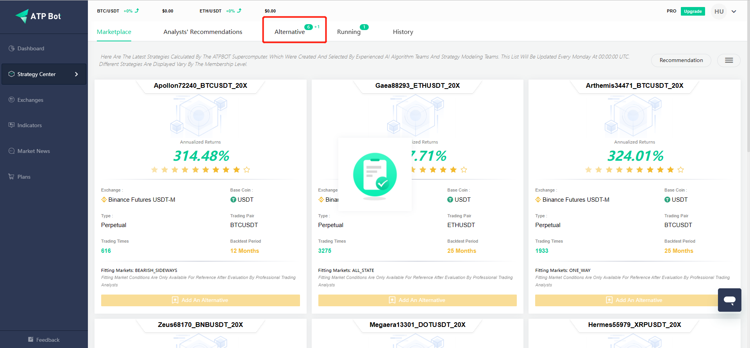Click the Strategy Center cube icon
750x348 pixels.
(x=12, y=74)
